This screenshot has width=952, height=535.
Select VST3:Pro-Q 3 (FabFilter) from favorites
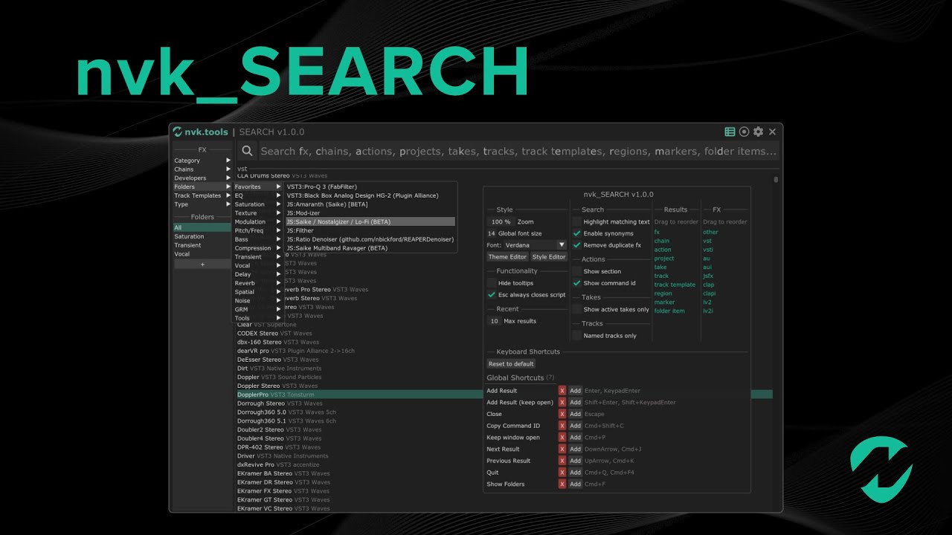[x=370, y=187]
